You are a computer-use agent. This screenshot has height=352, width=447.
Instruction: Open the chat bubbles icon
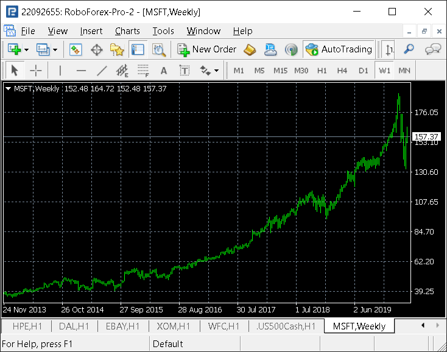(433, 49)
